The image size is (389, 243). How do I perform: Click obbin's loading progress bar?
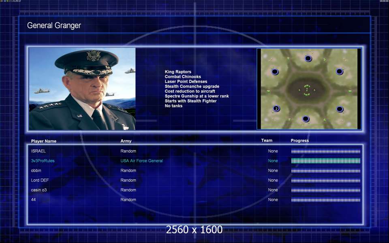(325, 171)
